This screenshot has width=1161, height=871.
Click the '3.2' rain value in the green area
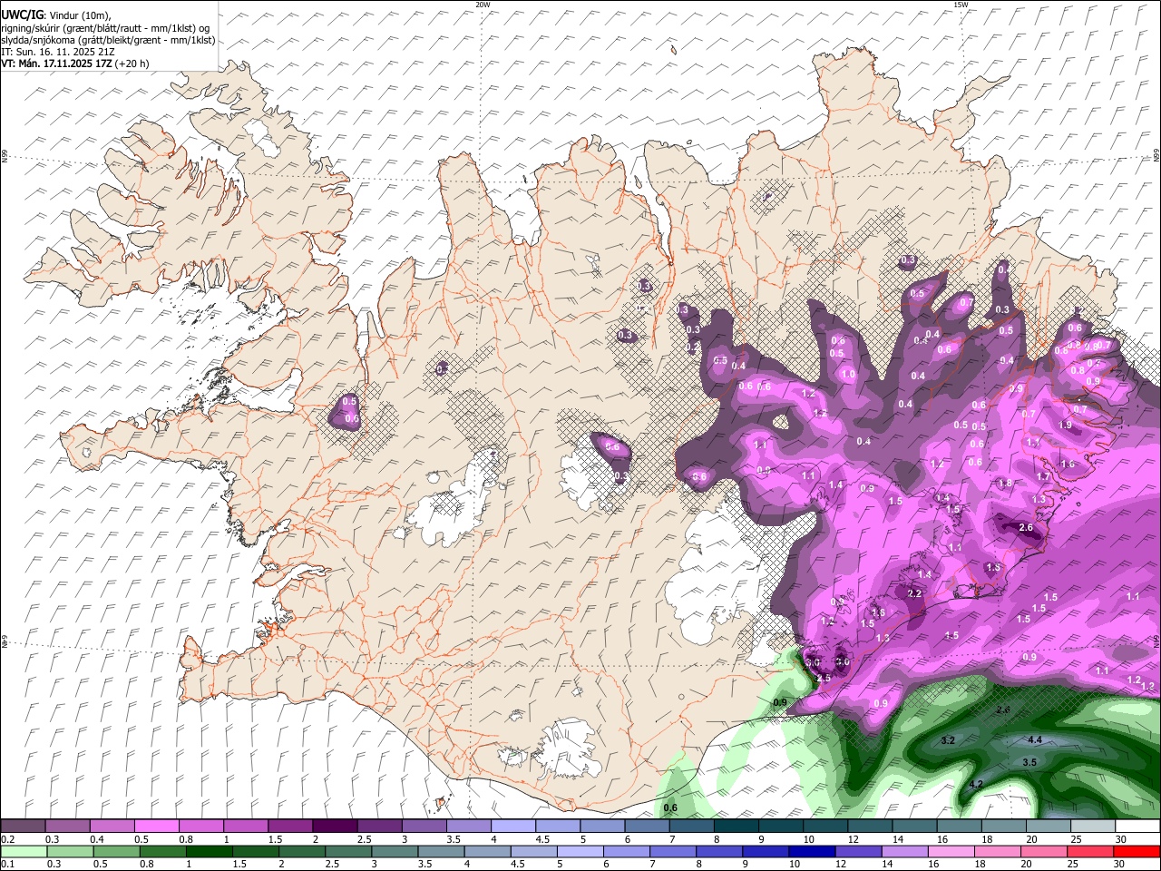pyautogui.click(x=948, y=741)
